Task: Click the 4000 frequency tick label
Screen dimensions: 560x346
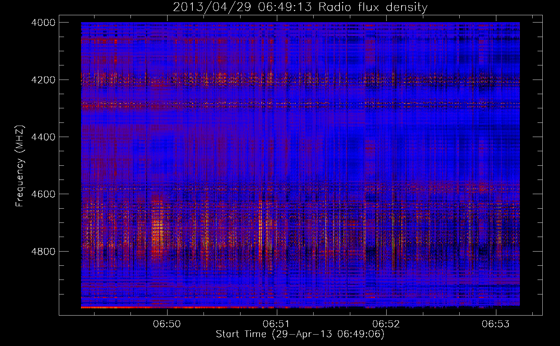Action: click(x=43, y=22)
